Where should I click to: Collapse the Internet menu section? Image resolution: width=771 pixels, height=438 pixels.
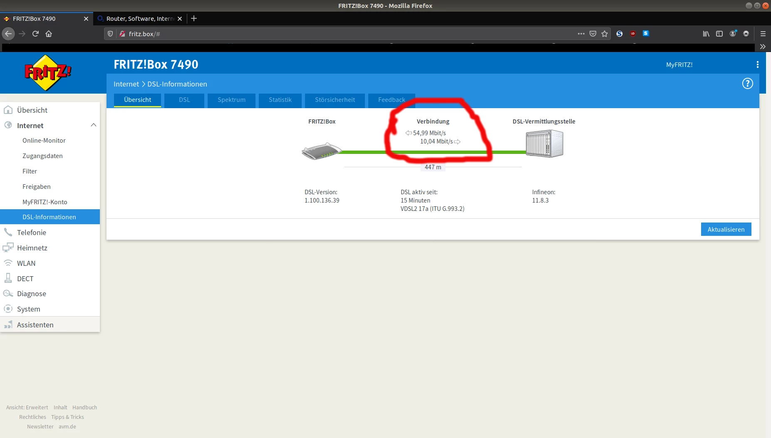click(94, 125)
